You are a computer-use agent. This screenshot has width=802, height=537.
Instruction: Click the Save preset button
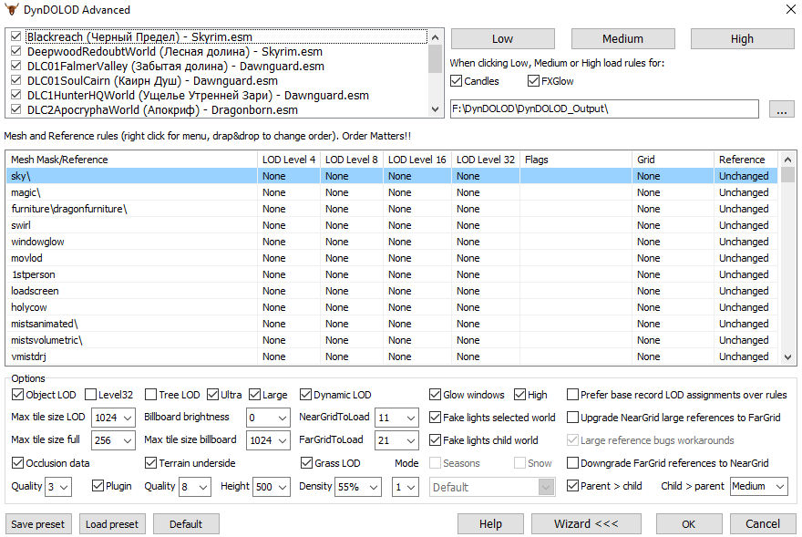[38, 524]
